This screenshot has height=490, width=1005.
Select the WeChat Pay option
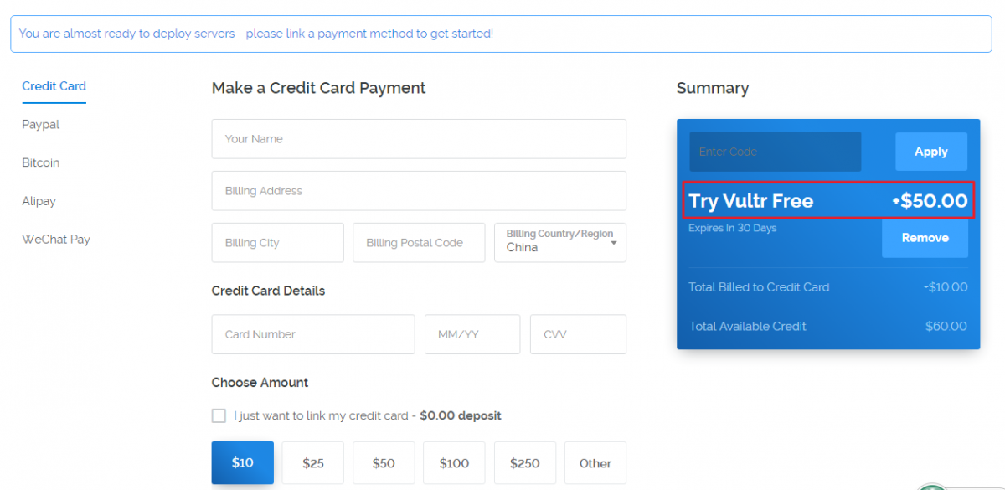[x=55, y=240]
